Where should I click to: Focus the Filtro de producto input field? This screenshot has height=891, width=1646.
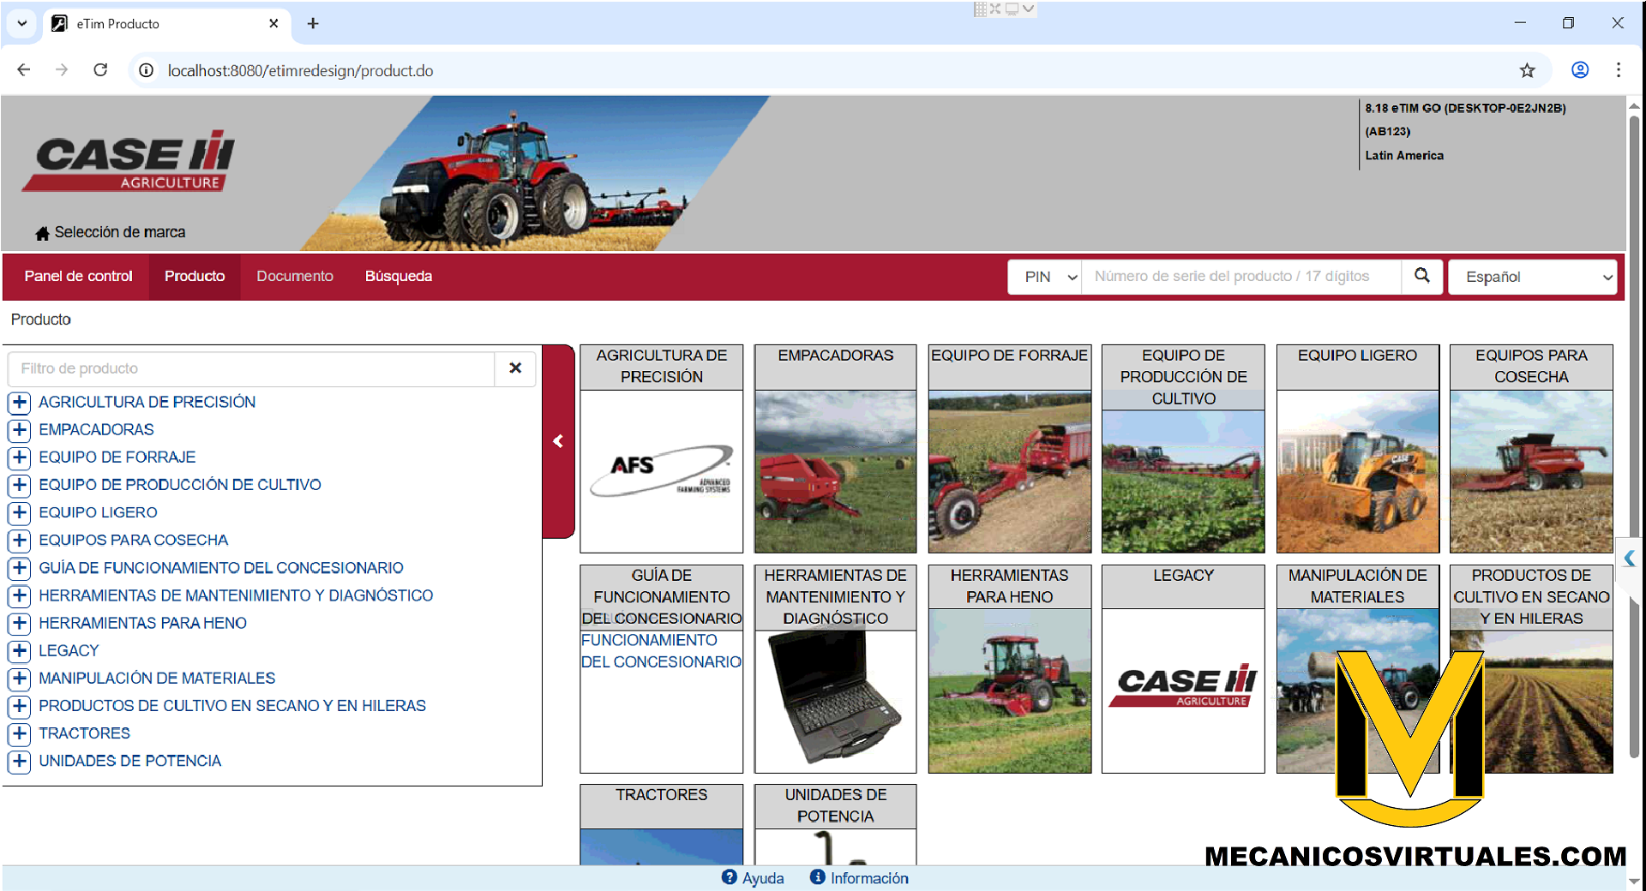click(251, 368)
